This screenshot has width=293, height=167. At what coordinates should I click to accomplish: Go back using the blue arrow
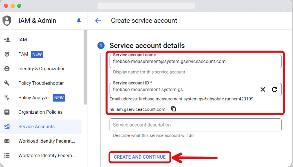pyautogui.click(x=98, y=21)
